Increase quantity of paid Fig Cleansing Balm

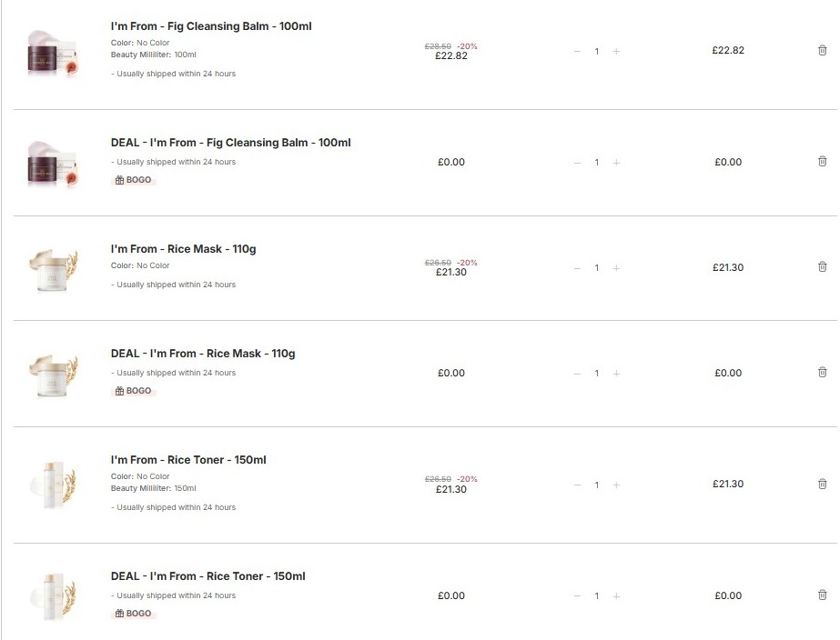click(616, 52)
